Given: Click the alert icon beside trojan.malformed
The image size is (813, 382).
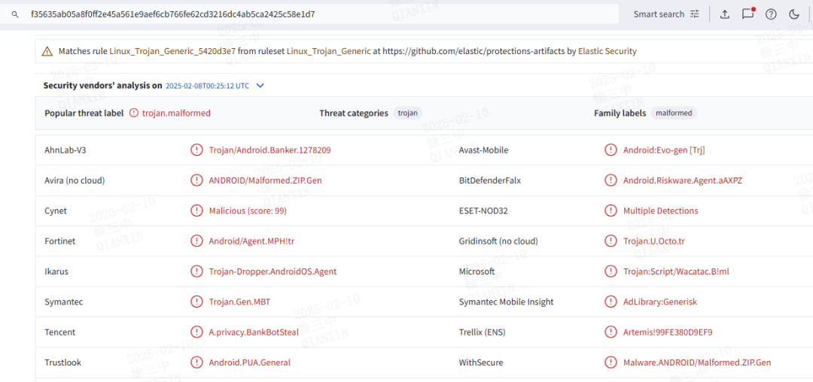Looking at the screenshot, I should click(134, 113).
